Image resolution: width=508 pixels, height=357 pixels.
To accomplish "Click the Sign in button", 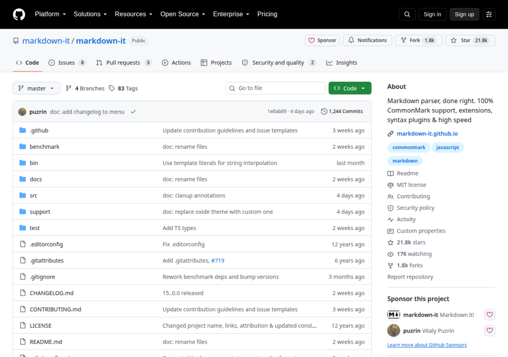I will click(432, 14).
